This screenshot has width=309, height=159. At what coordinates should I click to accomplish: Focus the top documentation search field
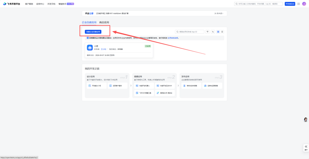point(258,4)
